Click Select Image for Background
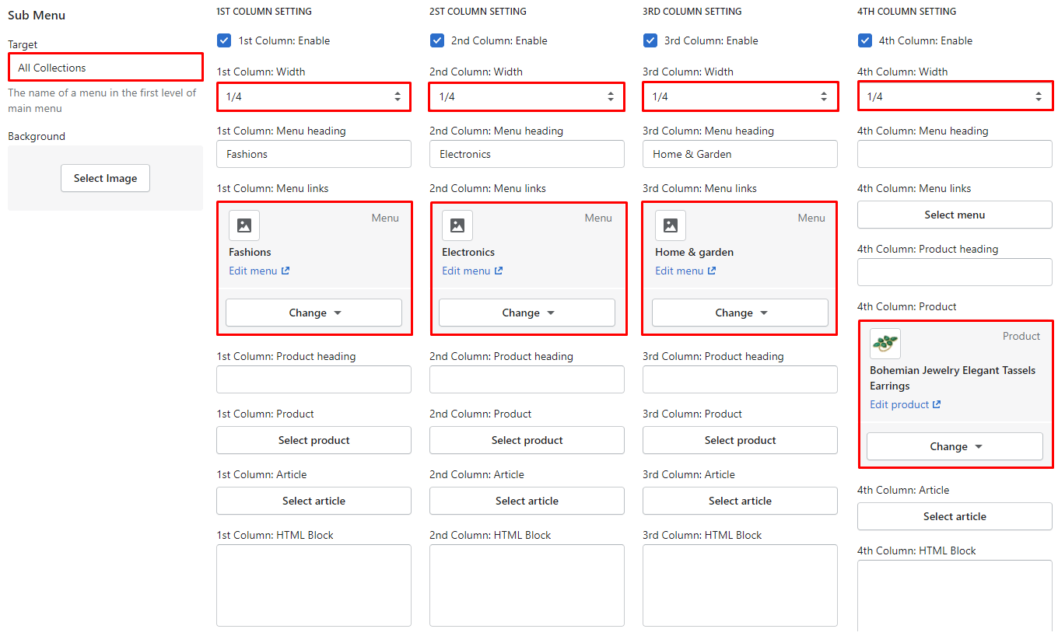Screen dimensions: 1058x636 tap(105, 178)
